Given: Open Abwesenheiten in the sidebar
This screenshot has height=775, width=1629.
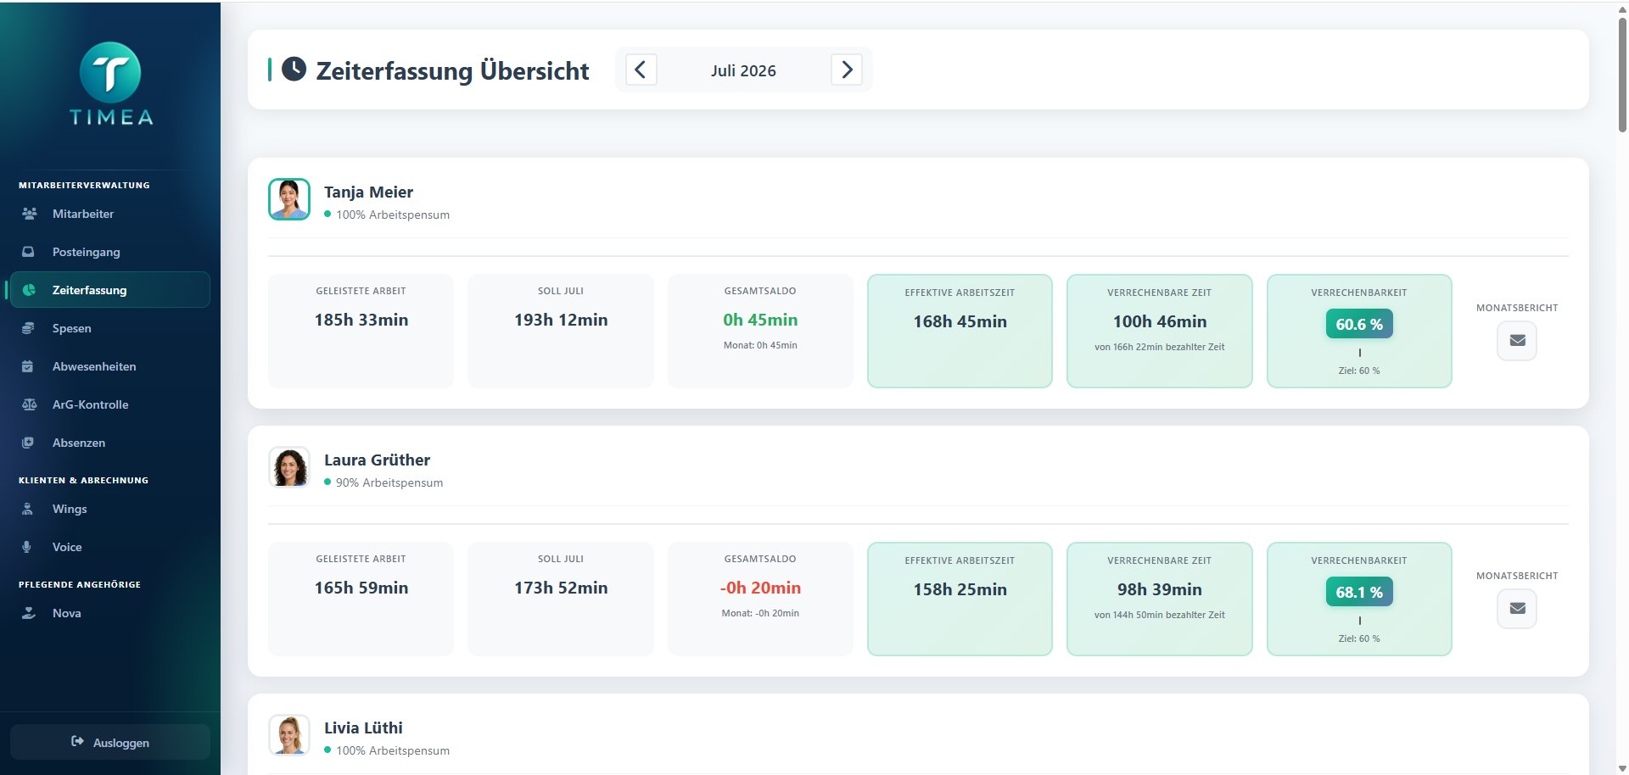Looking at the screenshot, I should pyautogui.click(x=109, y=366).
